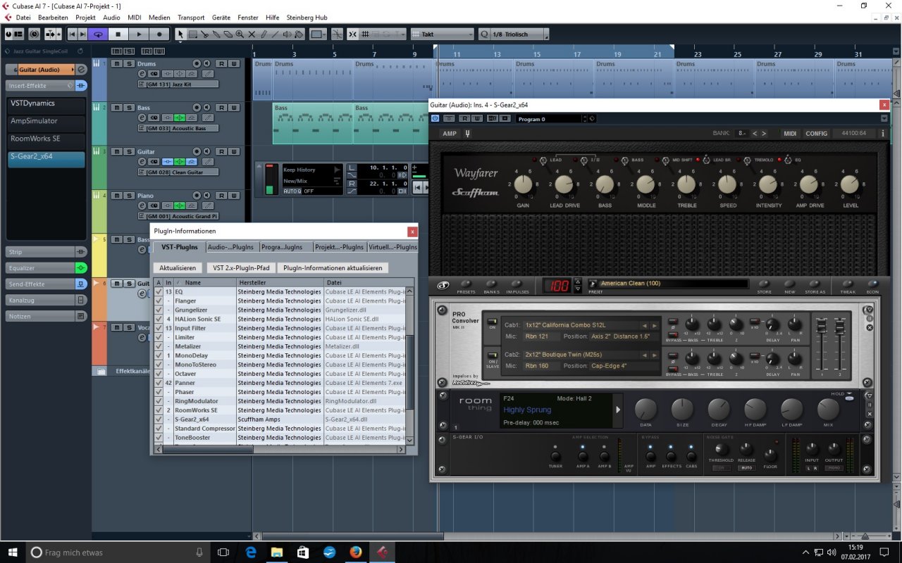Open the S-Gear tuner fork icon
The width and height of the screenshot is (902, 563).
pyautogui.click(x=468, y=134)
